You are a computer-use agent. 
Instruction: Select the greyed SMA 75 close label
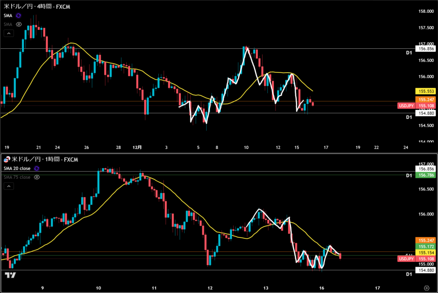(x=17, y=177)
